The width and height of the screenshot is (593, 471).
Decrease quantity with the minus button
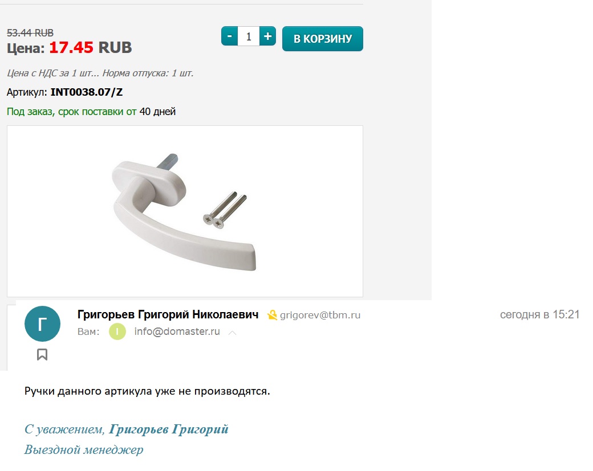[x=230, y=36]
